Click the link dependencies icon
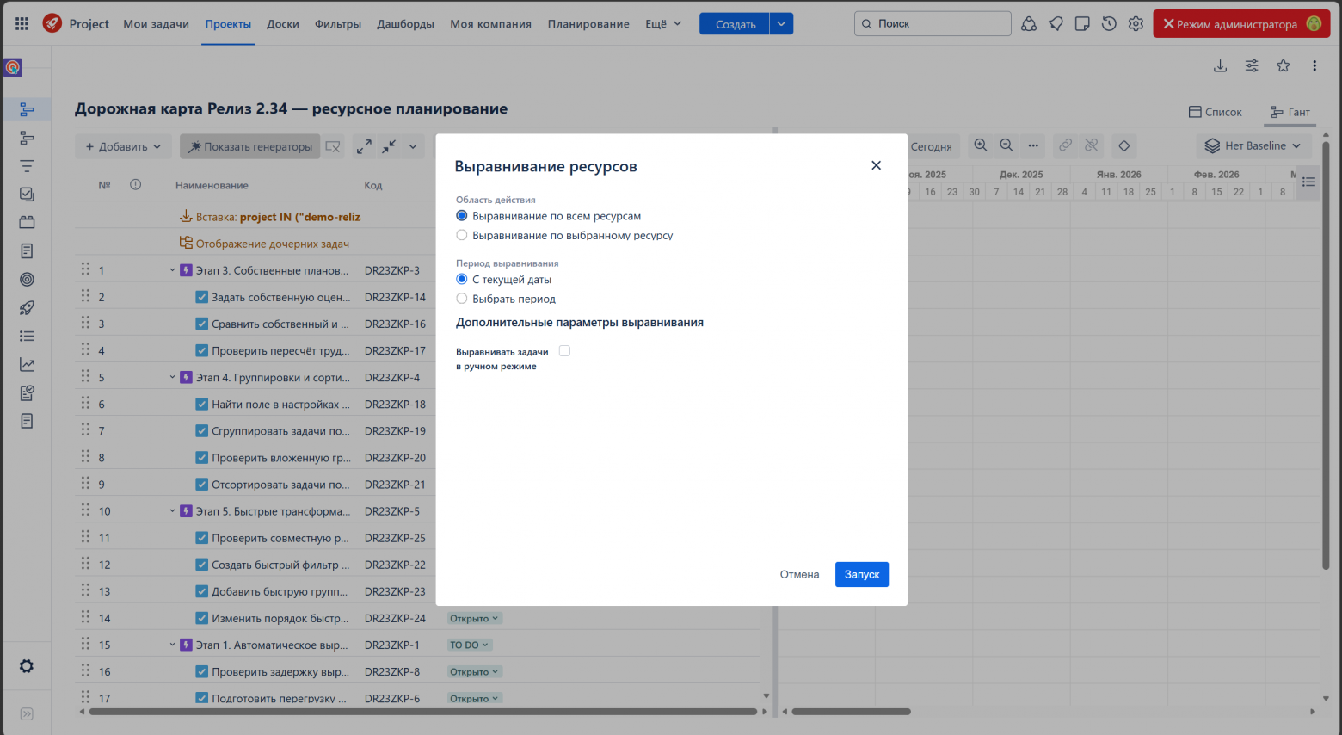The image size is (1342, 735). tap(1065, 145)
